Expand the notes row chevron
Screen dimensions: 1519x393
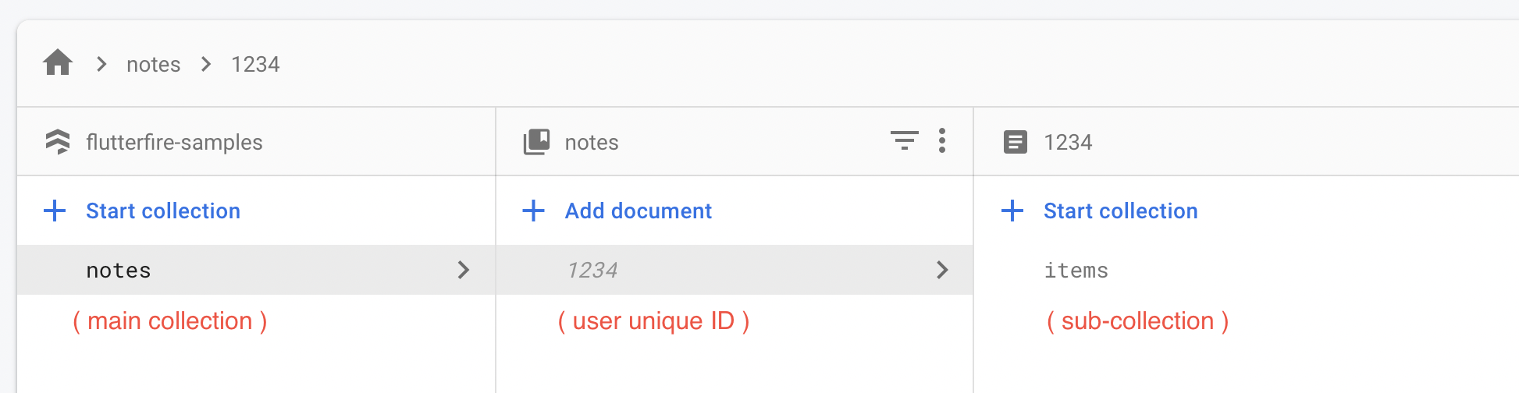pyautogui.click(x=464, y=270)
